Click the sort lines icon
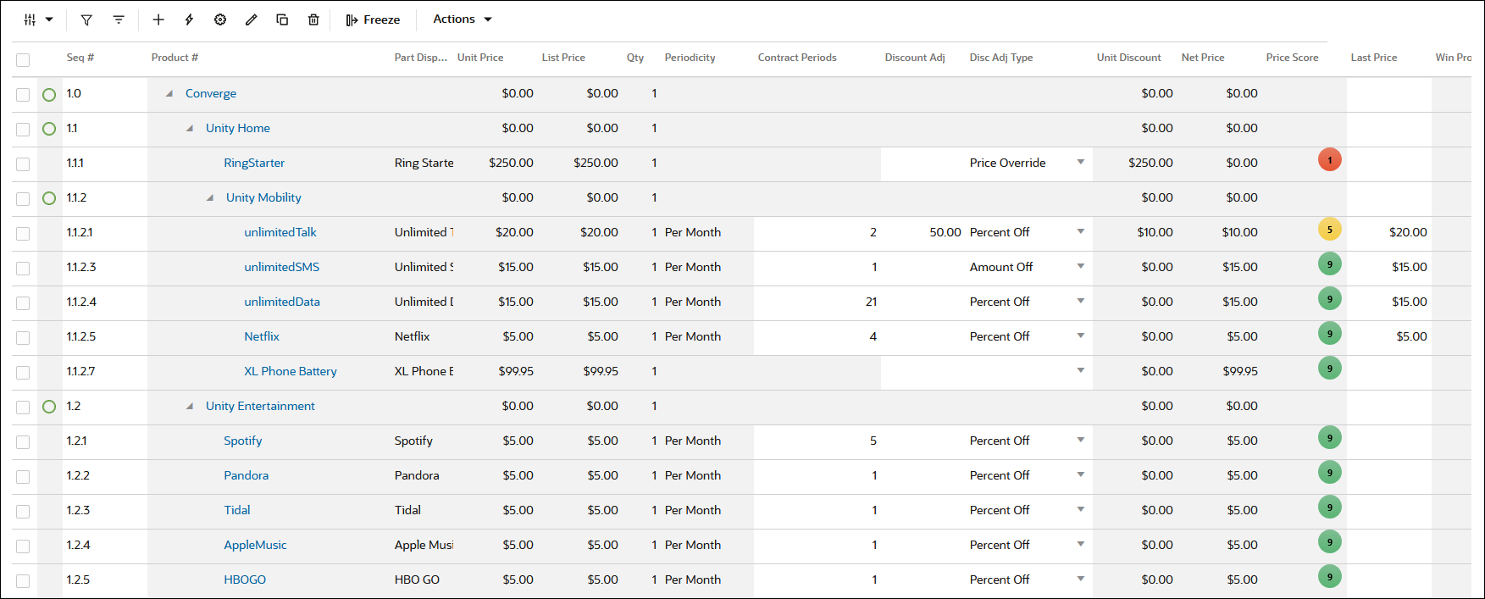The width and height of the screenshot is (1485, 599). tap(119, 19)
